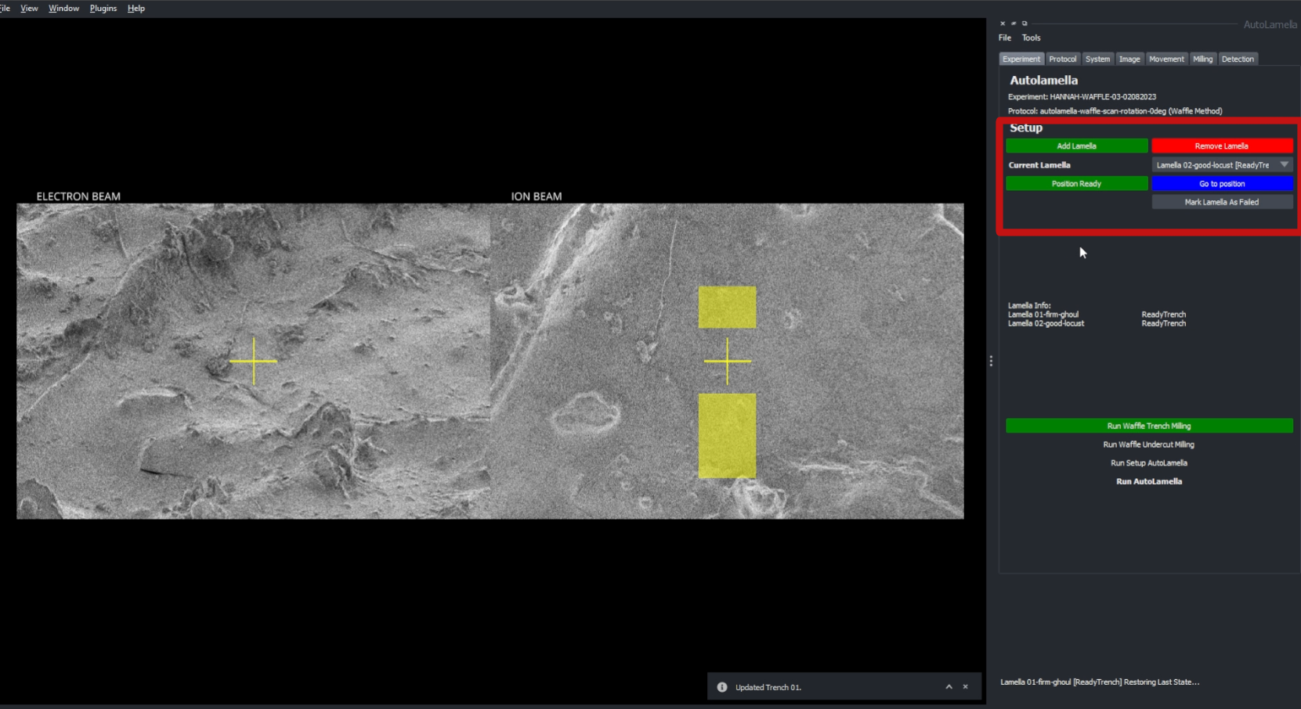This screenshot has width=1301, height=709.
Task: Expand the Updated Trench 01 notification
Action: (x=949, y=687)
